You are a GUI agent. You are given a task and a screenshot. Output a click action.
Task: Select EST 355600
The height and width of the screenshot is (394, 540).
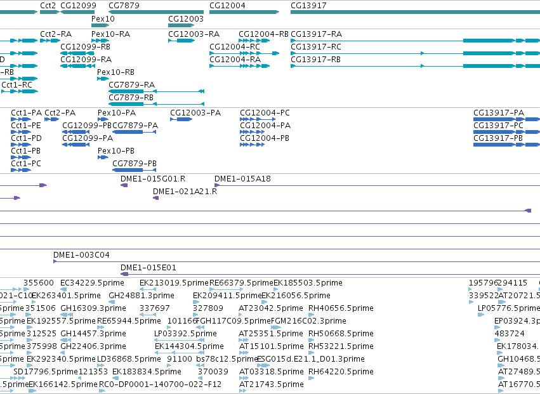(x=39, y=283)
